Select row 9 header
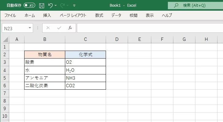This screenshot has height=122, width=223. pyautogui.click(x=5, y=109)
